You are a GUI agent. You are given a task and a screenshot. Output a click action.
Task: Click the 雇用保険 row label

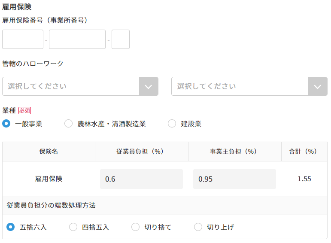49,179
